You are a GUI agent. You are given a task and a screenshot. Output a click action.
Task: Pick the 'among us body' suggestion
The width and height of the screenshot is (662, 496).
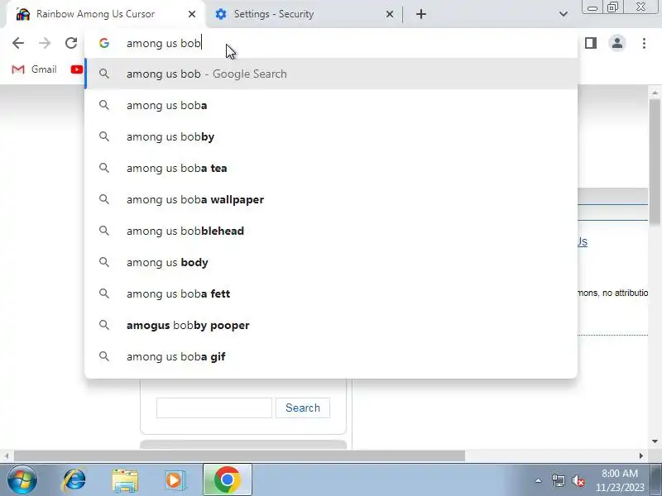click(x=331, y=262)
